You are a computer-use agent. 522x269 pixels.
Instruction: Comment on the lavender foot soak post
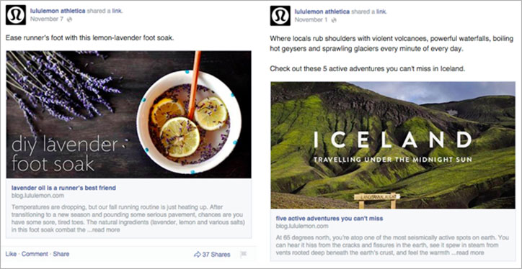pos(35,254)
